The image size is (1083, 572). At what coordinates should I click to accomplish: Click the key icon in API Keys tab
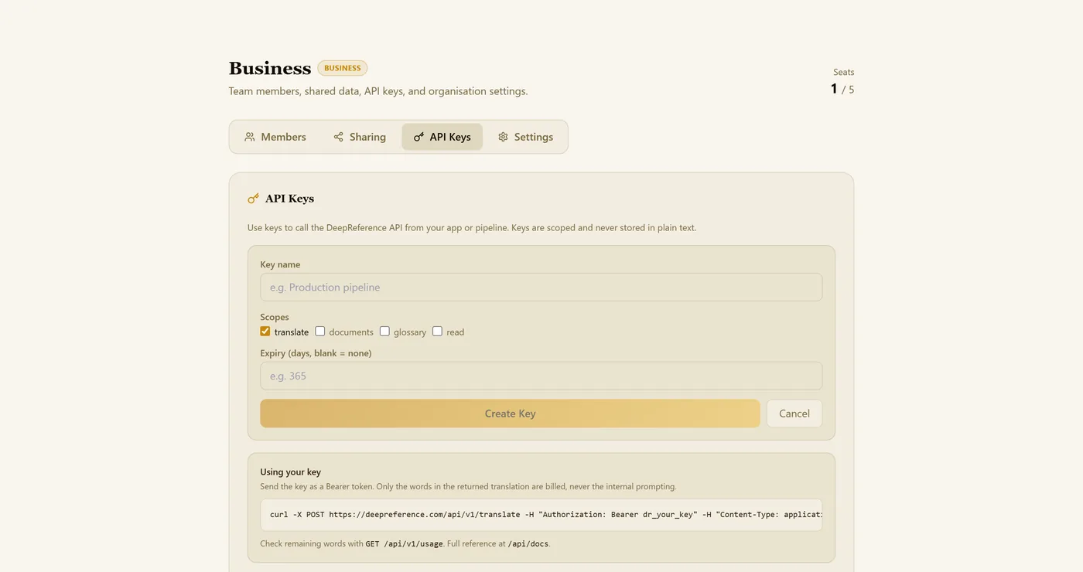click(419, 137)
